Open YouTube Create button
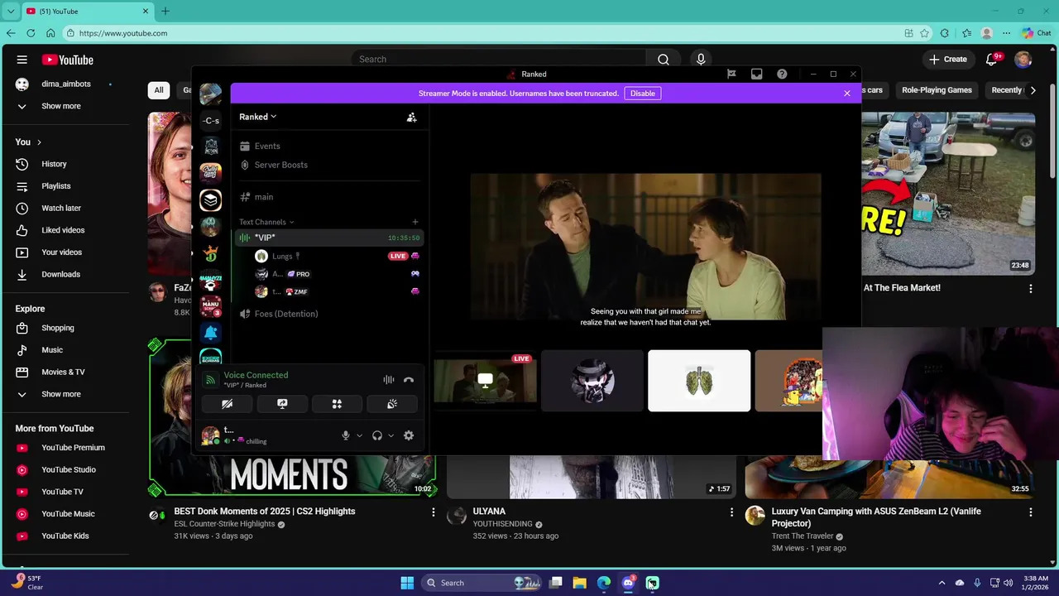This screenshot has height=596, width=1059. (948, 60)
